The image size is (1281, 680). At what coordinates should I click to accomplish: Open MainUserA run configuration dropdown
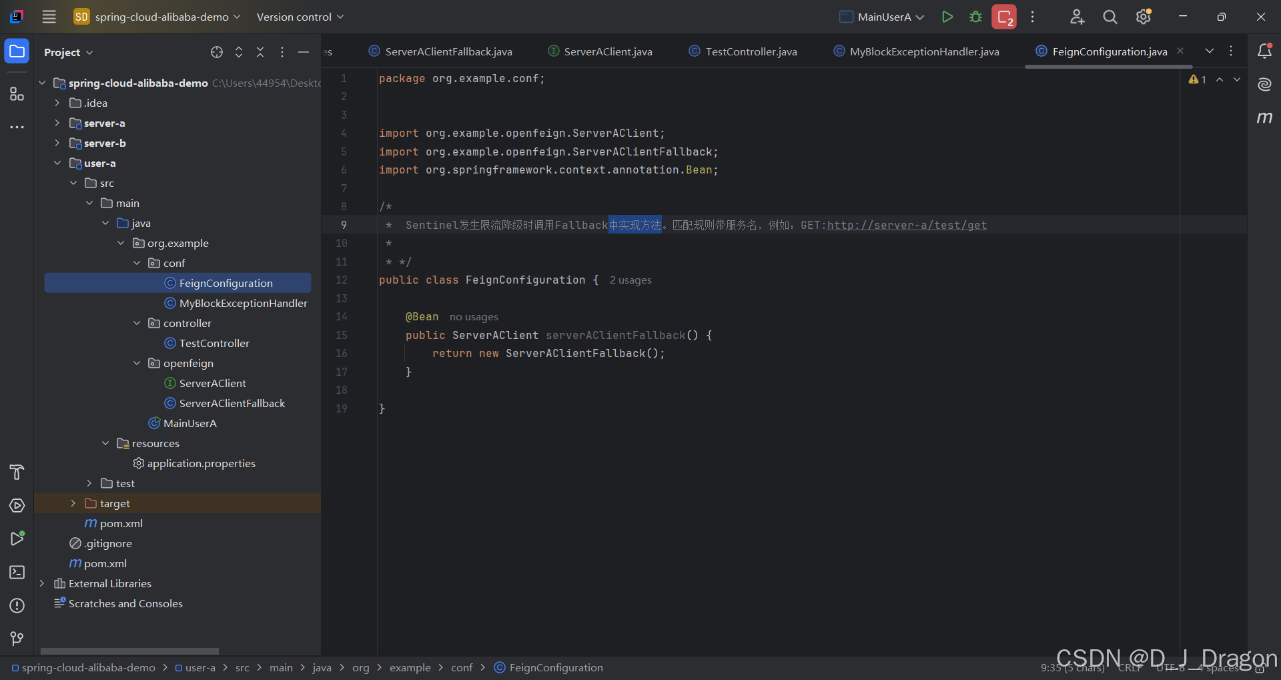point(881,17)
